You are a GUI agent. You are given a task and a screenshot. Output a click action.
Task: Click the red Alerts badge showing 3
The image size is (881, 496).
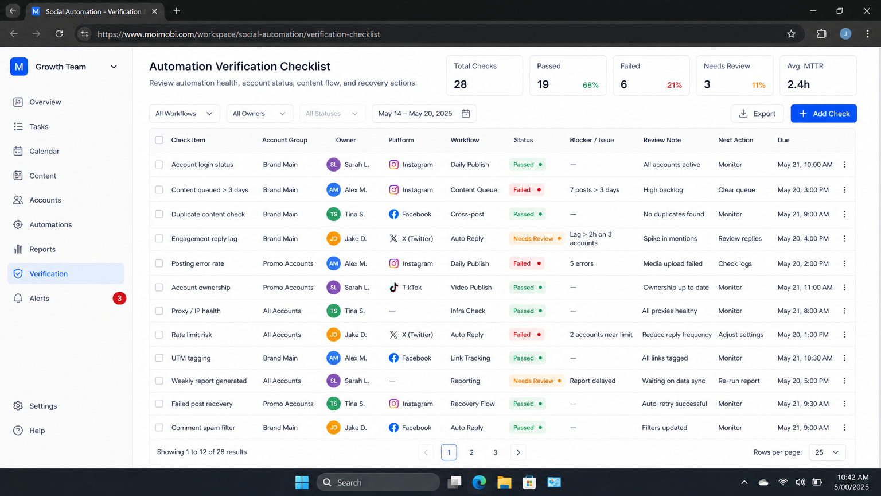(119, 299)
